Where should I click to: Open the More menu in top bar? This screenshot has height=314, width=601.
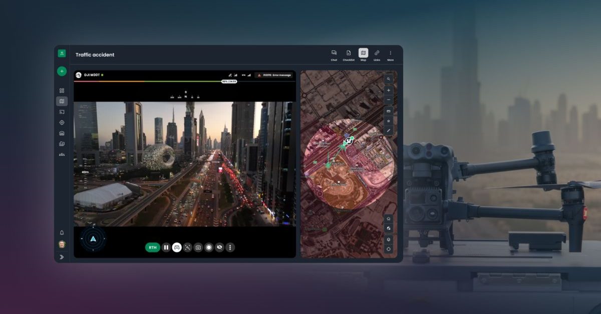click(390, 55)
